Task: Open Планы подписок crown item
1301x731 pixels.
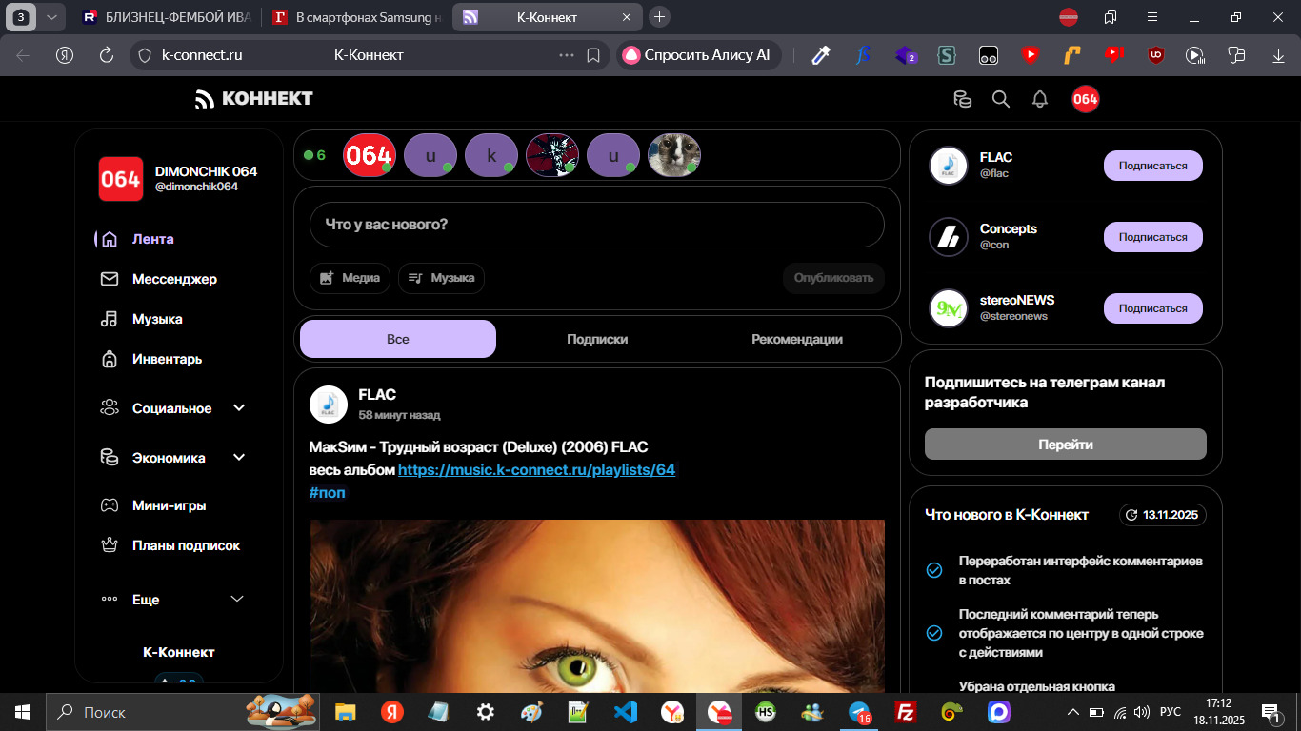Action: tap(185, 545)
